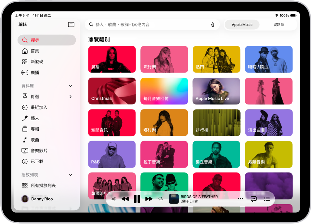Collapse the 播放列表 section chevron
Viewport: 313px width, 224px height.
coord(70,175)
